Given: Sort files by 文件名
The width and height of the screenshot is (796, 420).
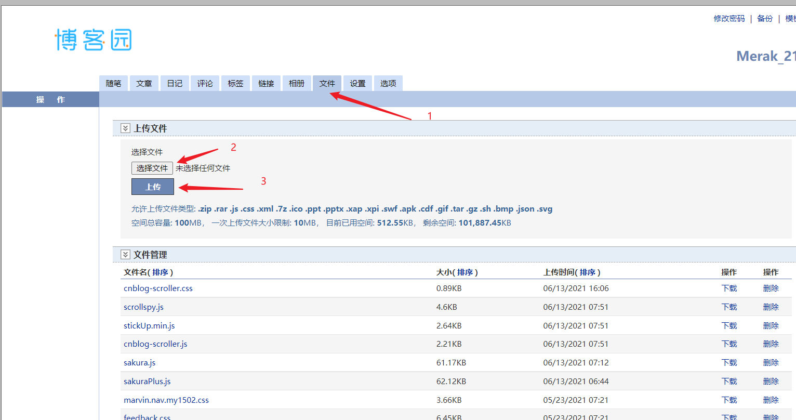Looking at the screenshot, I should coord(160,272).
